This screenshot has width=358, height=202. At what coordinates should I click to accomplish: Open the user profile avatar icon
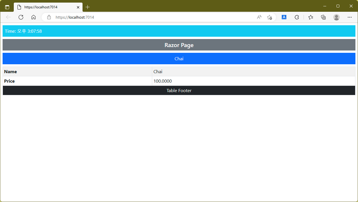pyautogui.click(x=337, y=17)
